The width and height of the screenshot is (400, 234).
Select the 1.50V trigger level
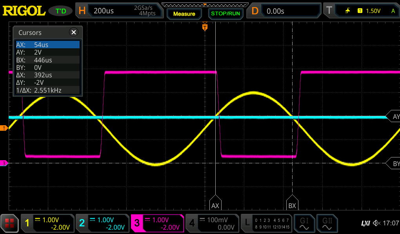pos(373,11)
